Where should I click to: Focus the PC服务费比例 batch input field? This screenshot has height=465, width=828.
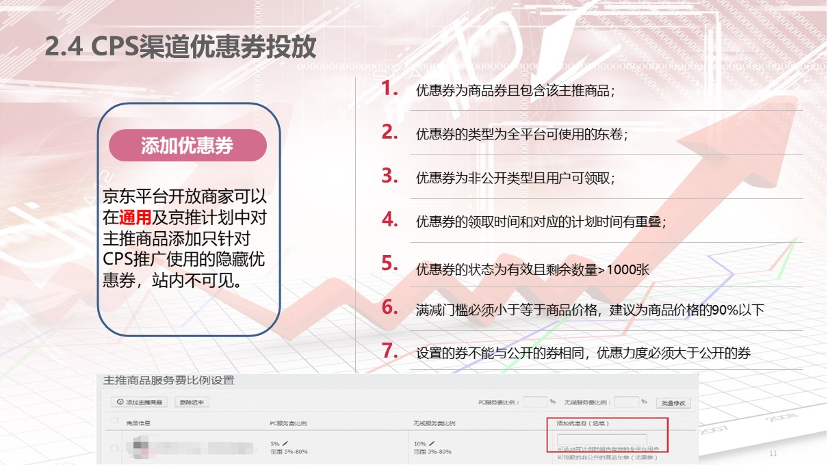click(x=535, y=402)
